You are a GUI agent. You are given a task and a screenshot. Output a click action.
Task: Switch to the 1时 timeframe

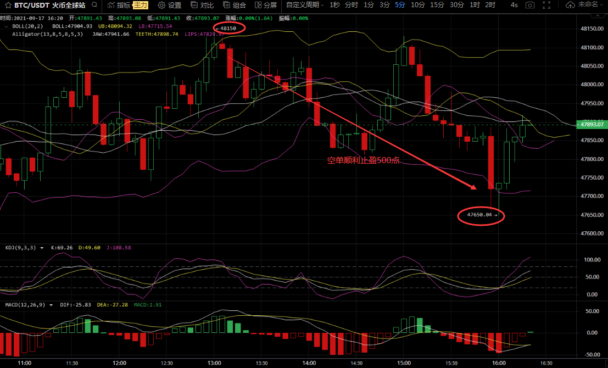475,5
